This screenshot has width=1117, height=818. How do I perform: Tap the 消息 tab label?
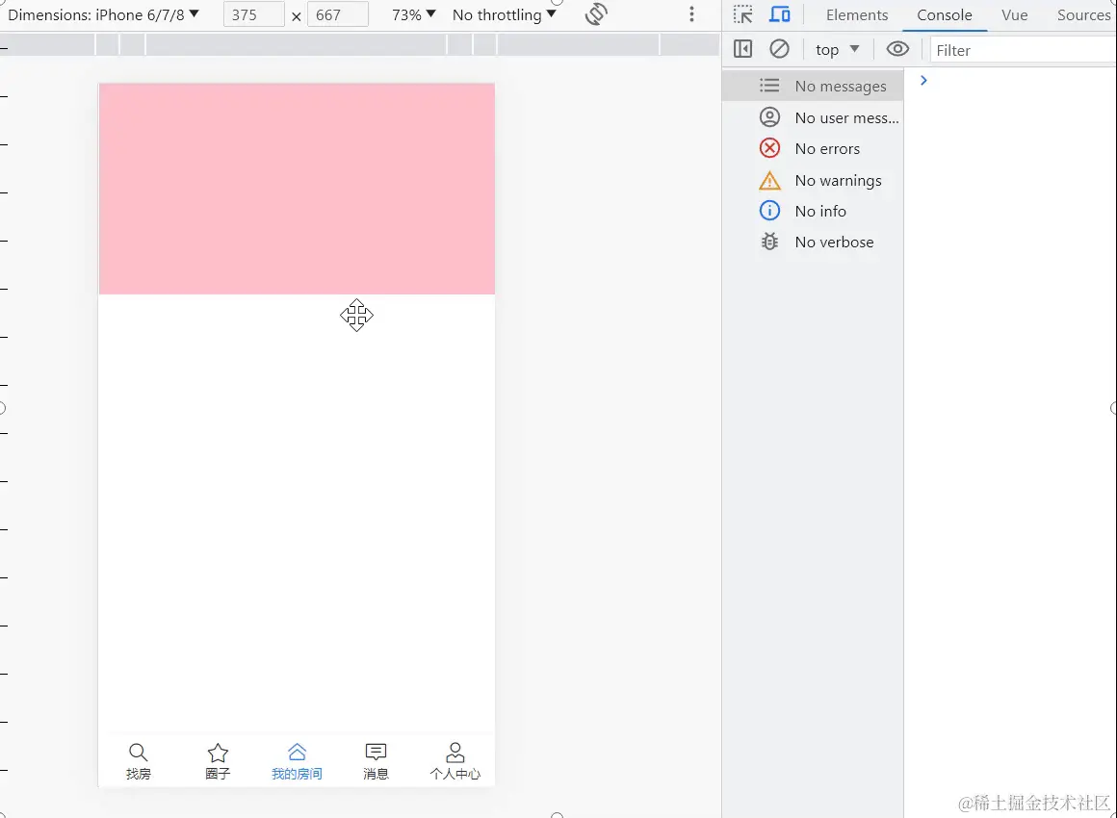[x=377, y=774]
